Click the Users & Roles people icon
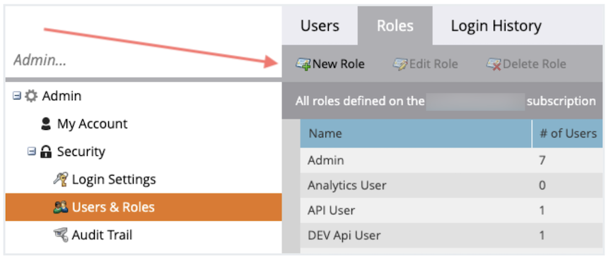Image resolution: width=611 pixels, height=261 pixels. coord(60,207)
